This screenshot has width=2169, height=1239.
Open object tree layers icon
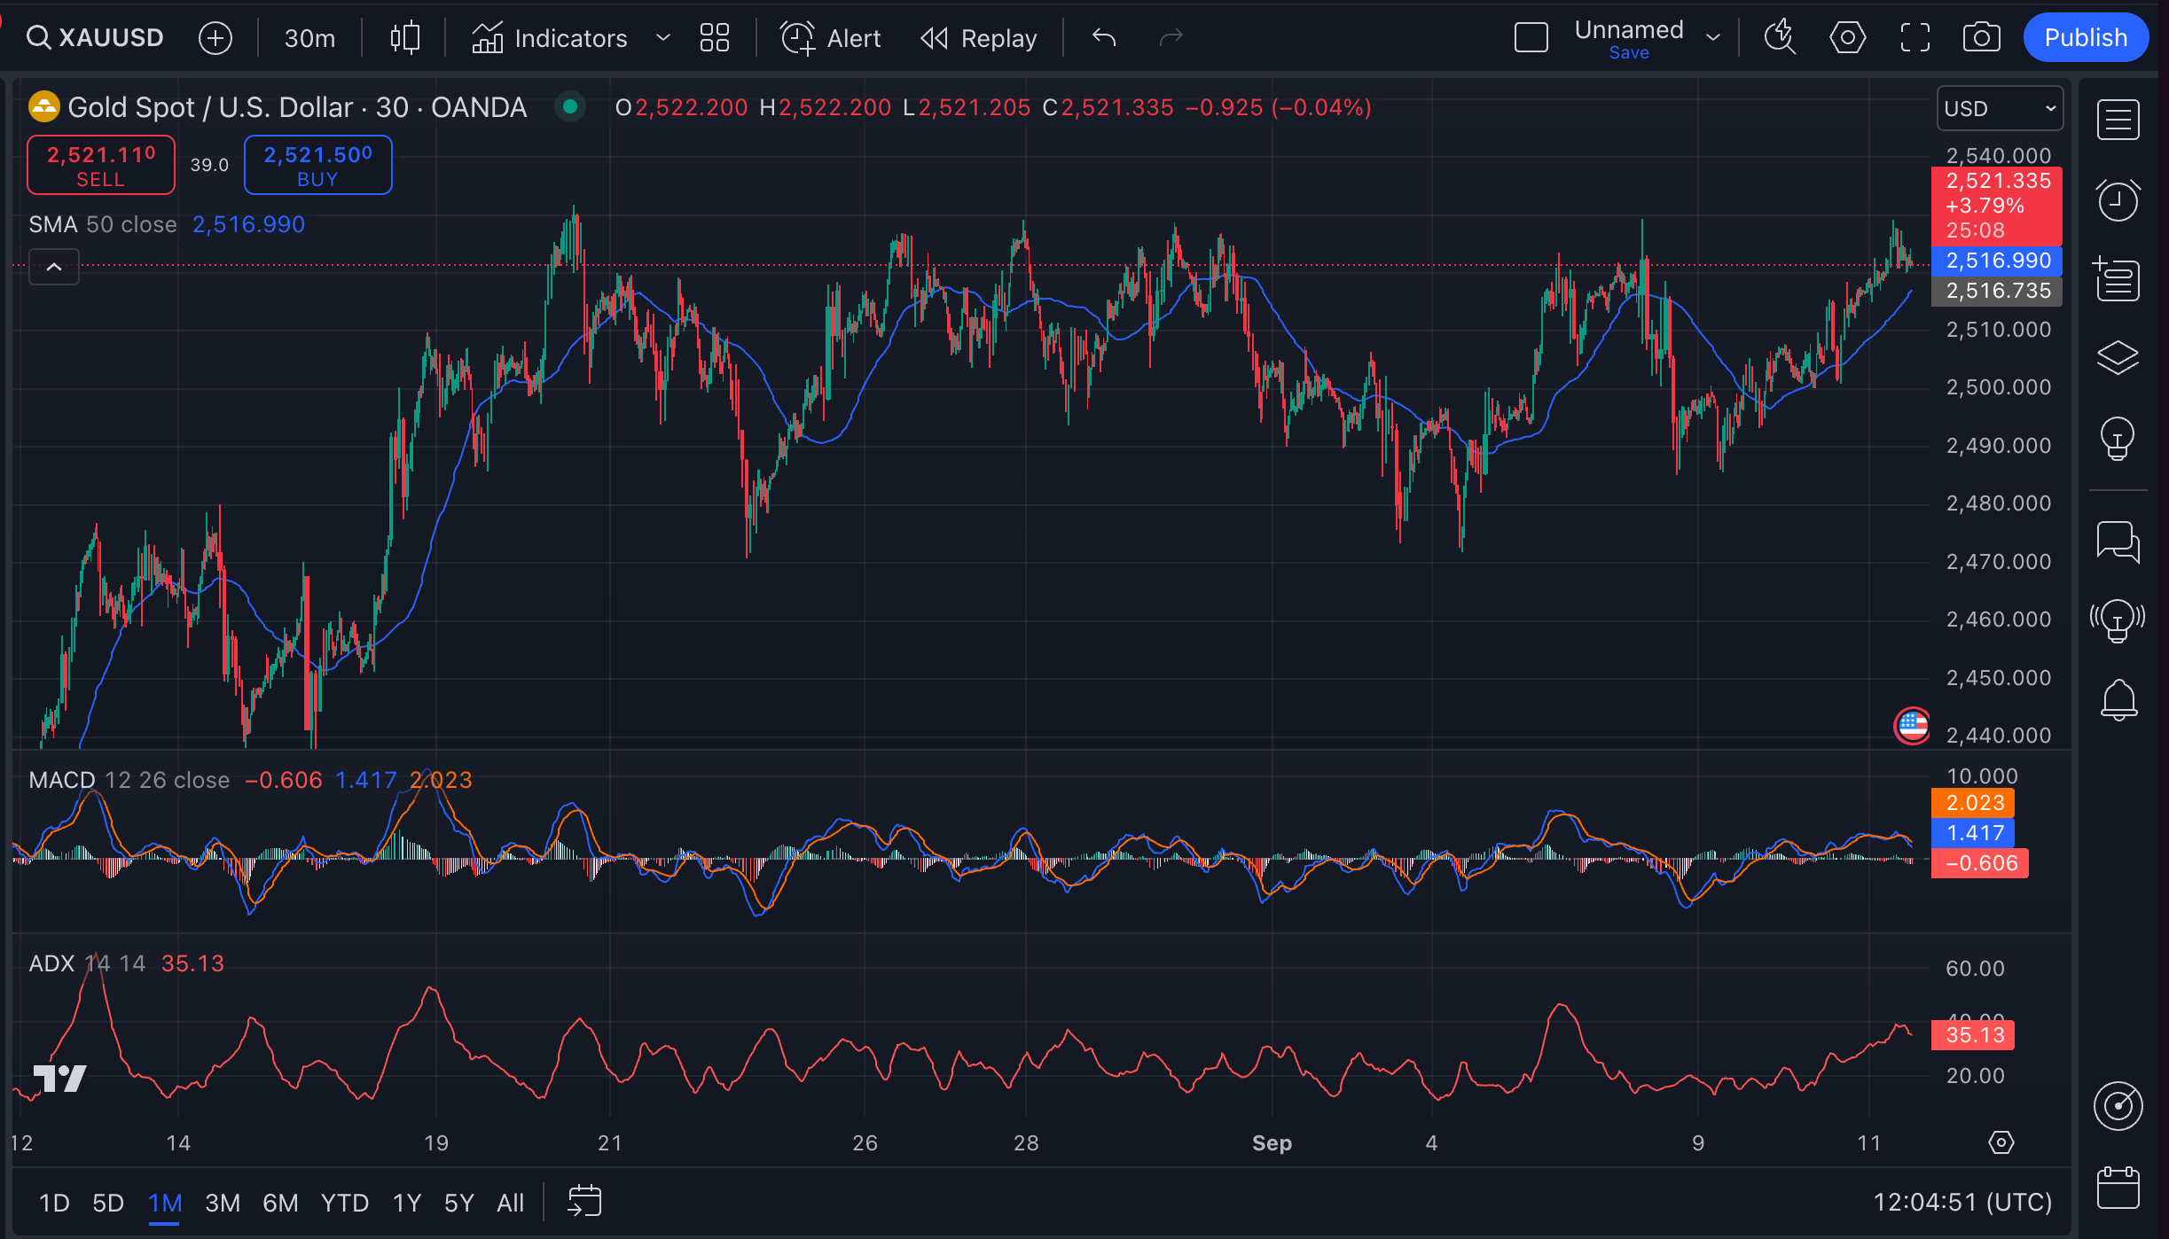(2118, 358)
